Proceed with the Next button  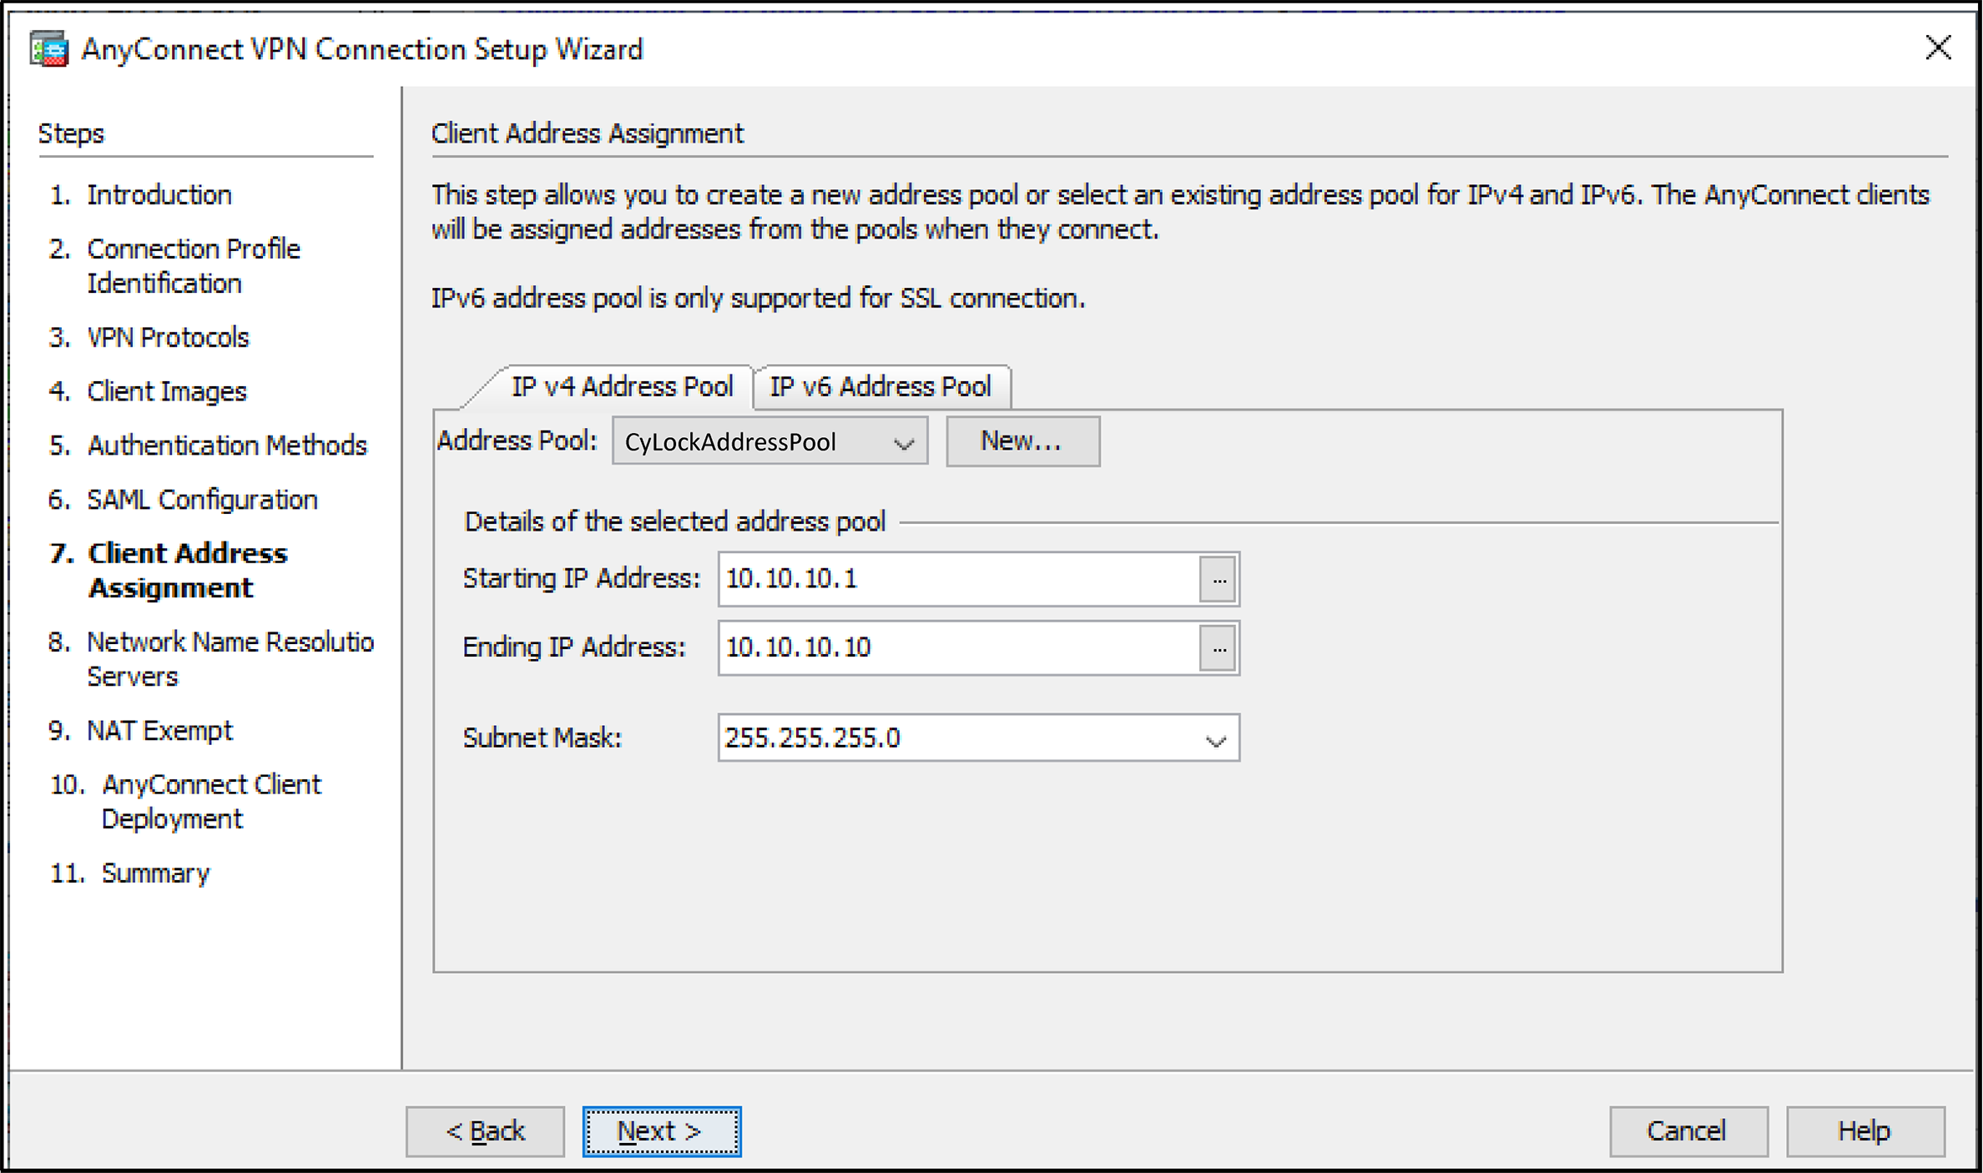[x=662, y=1131]
